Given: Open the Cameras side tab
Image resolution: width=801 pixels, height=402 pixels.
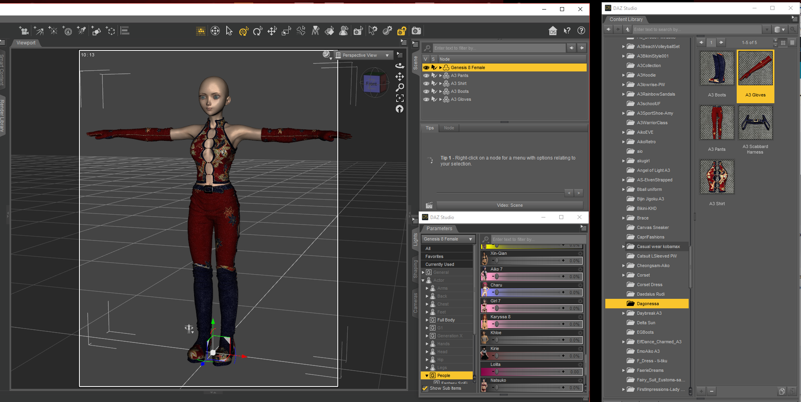Looking at the screenshot, I should 416,303.
